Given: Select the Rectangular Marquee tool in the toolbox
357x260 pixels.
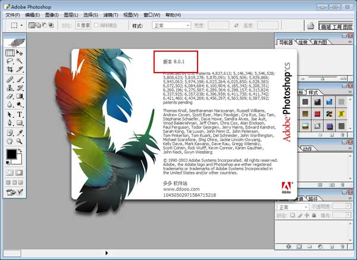Looking at the screenshot, I should coord(10,53).
